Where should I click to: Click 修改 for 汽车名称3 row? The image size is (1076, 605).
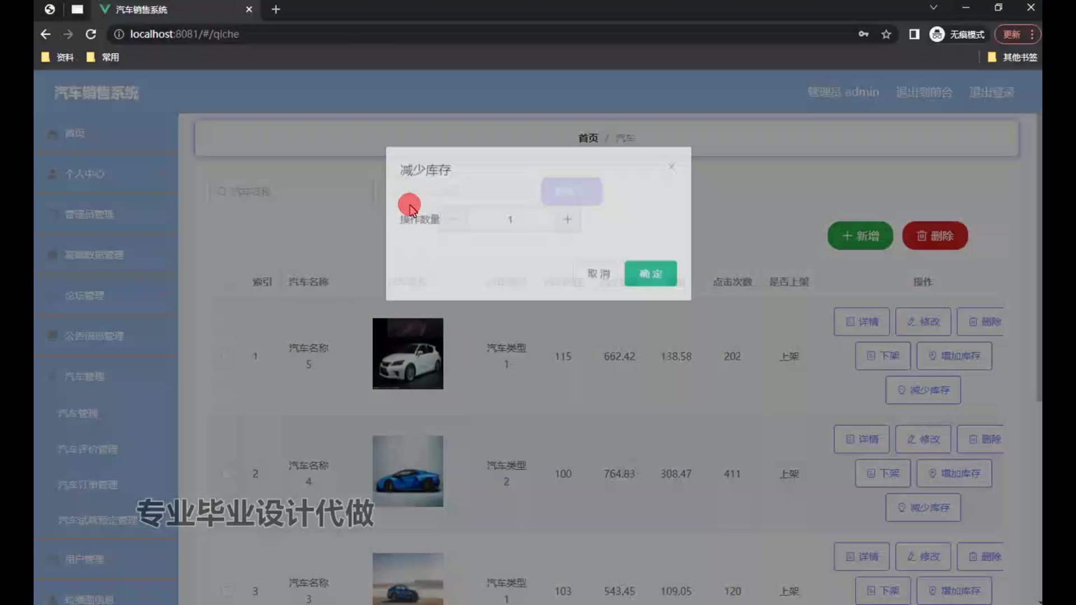click(923, 557)
